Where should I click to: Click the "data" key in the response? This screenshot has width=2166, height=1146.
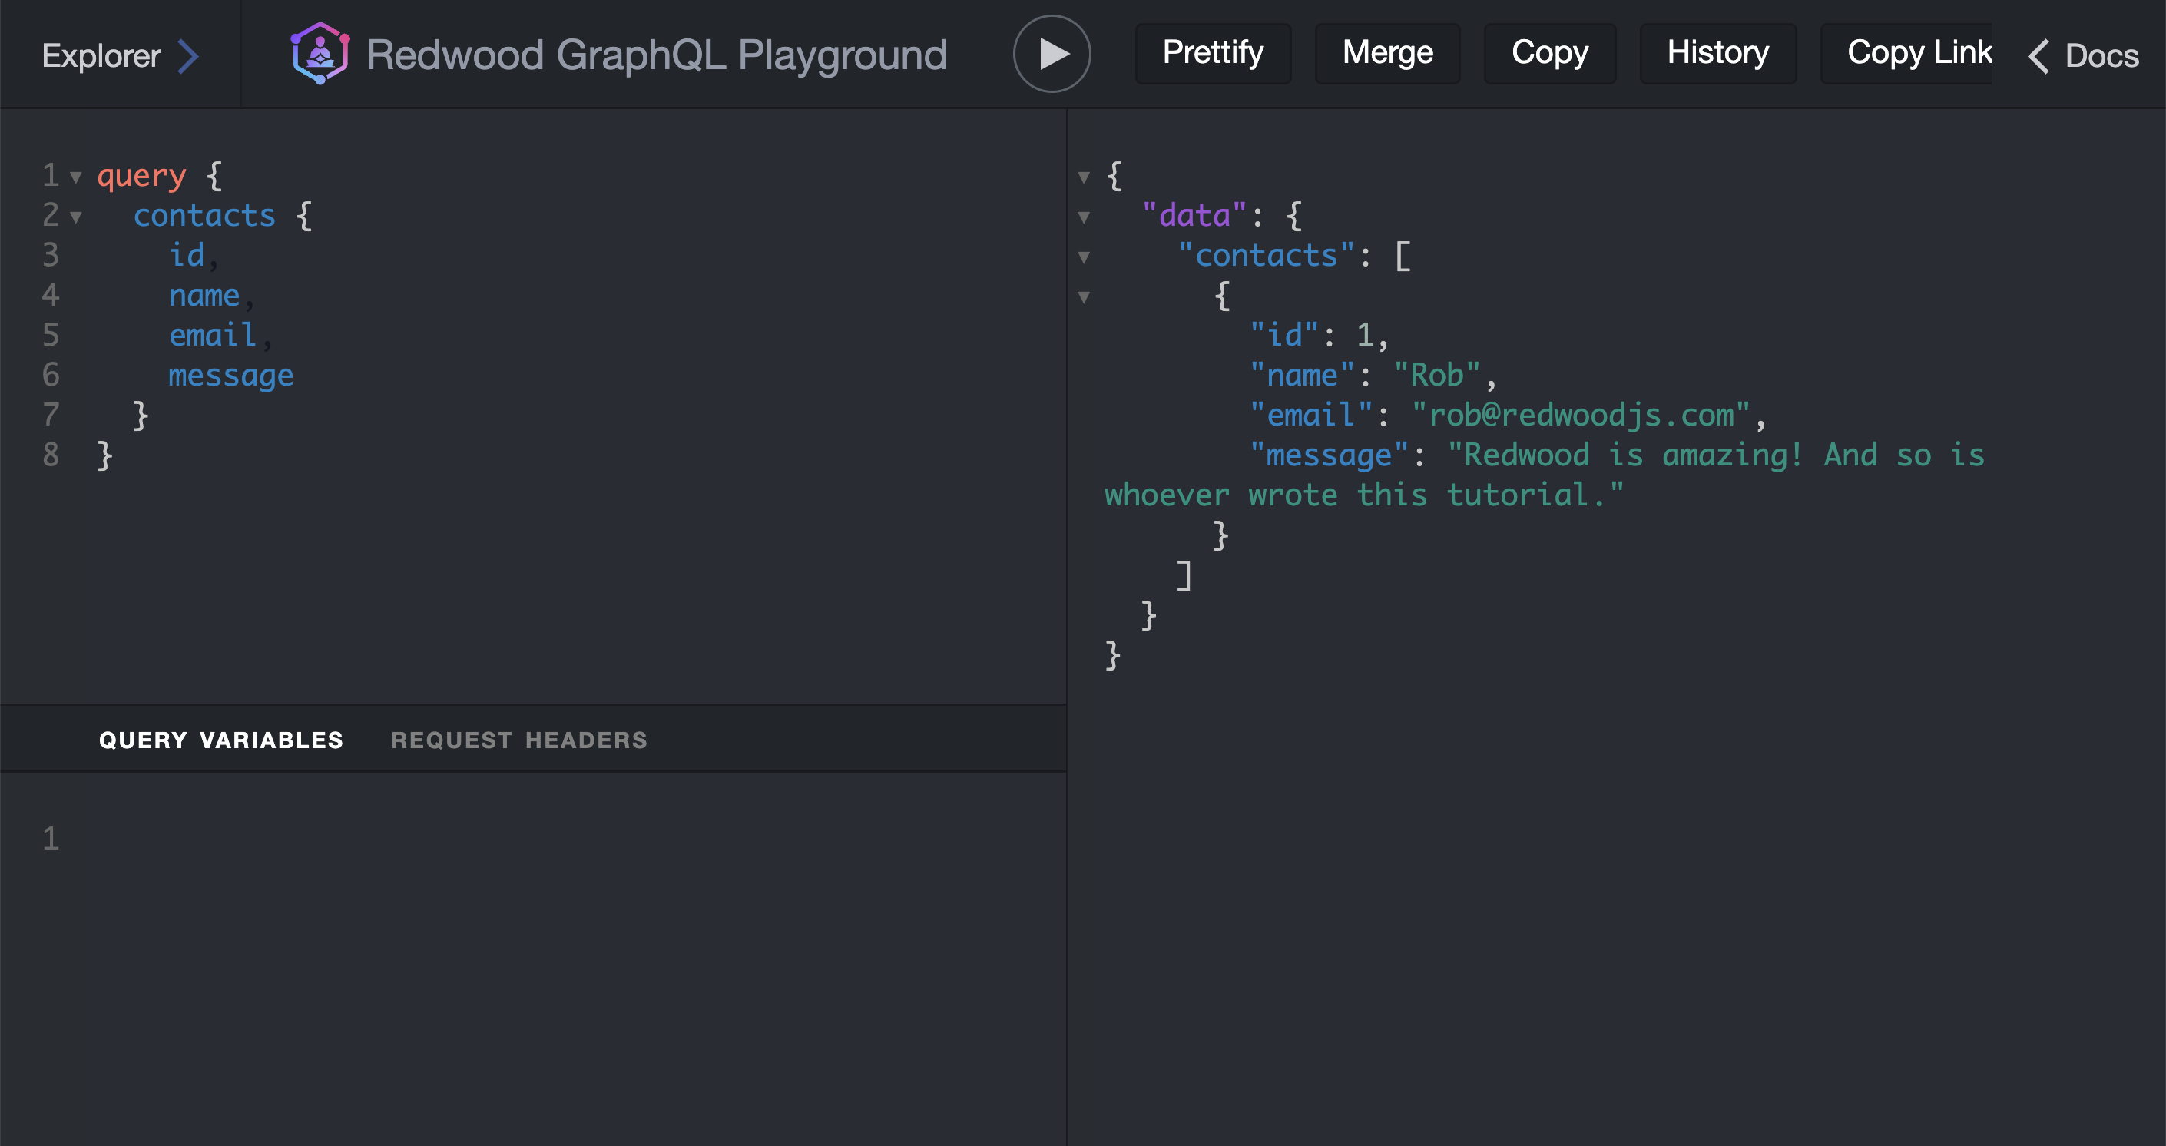coord(1194,215)
